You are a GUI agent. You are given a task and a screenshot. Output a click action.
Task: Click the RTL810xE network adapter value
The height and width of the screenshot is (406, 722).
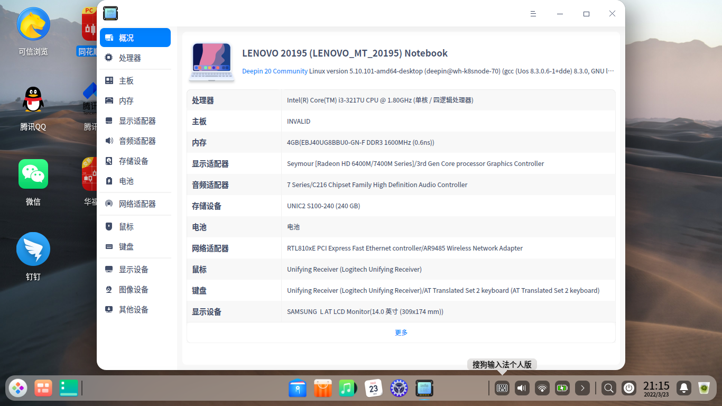click(405, 248)
